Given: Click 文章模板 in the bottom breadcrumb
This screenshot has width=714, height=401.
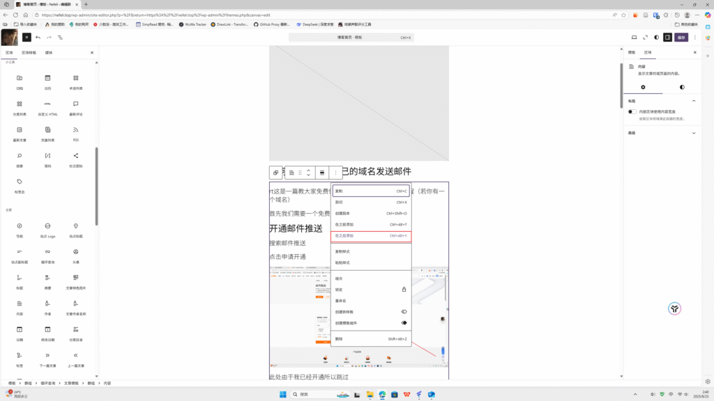Looking at the screenshot, I should (72, 384).
